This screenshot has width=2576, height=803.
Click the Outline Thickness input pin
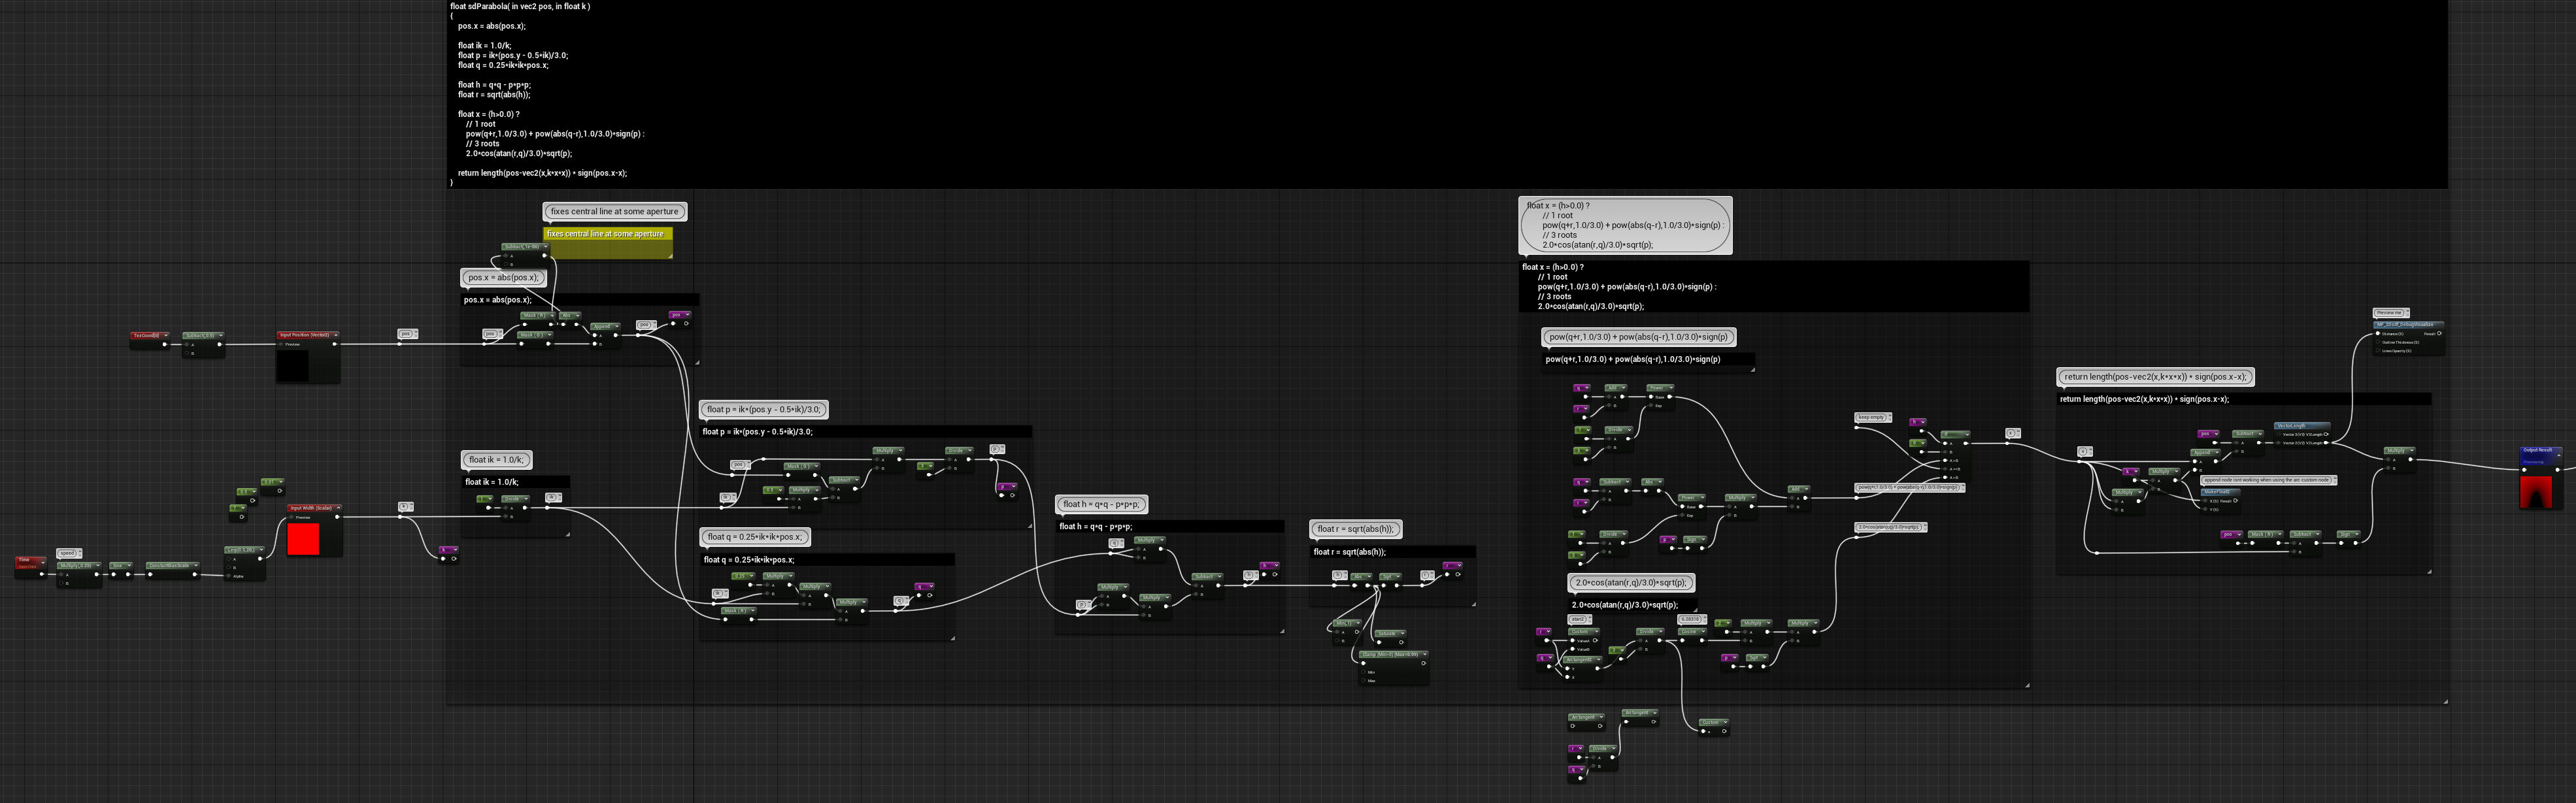click(x=2378, y=342)
